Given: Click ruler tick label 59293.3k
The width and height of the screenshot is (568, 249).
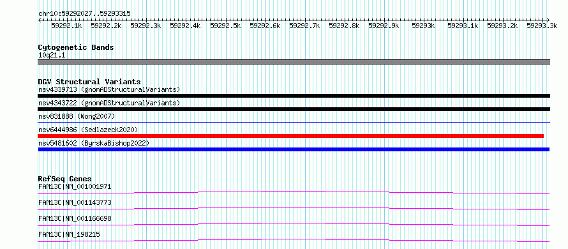Looking at the screenshot, I should coord(542,26).
